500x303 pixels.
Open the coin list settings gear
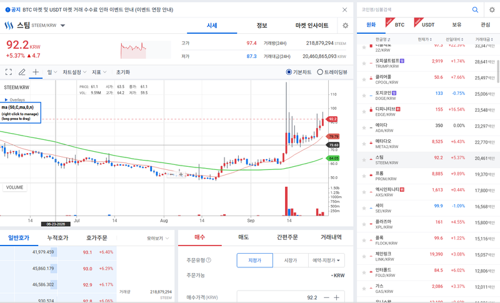[x=492, y=10]
